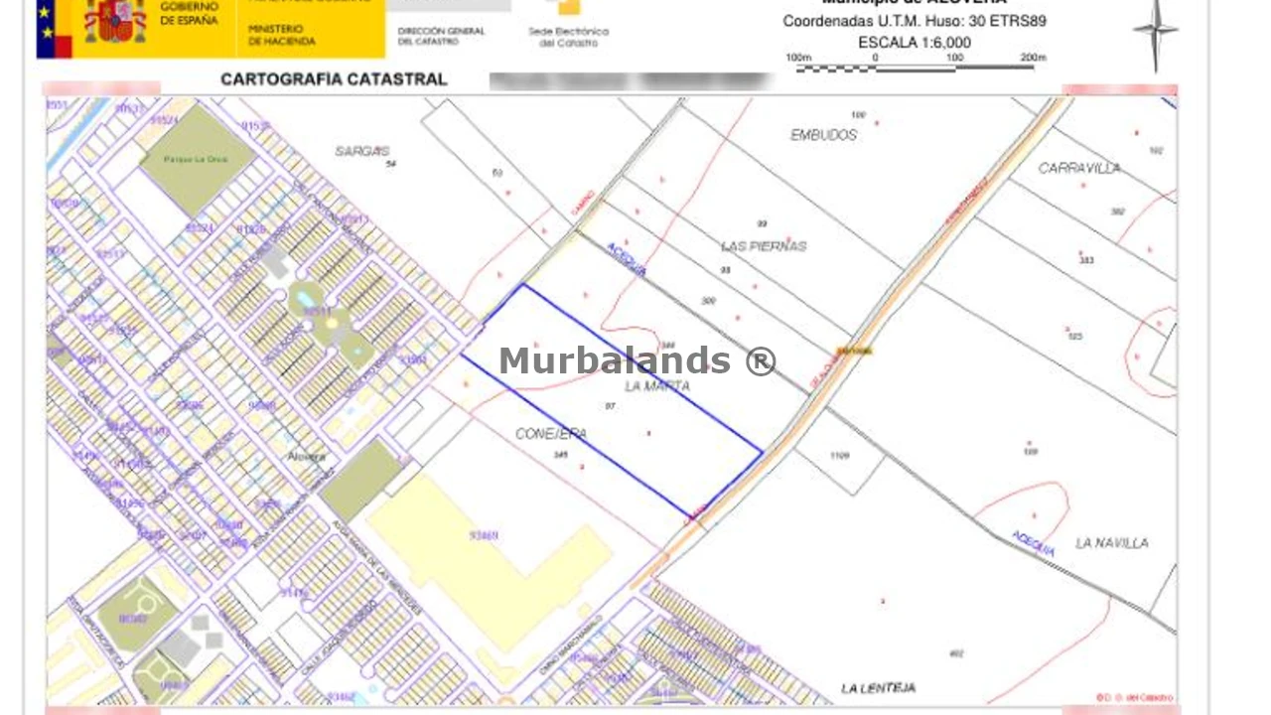The height and width of the screenshot is (715, 1271).
Task: Click the CONEJERA area label
Action: (551, 434)
